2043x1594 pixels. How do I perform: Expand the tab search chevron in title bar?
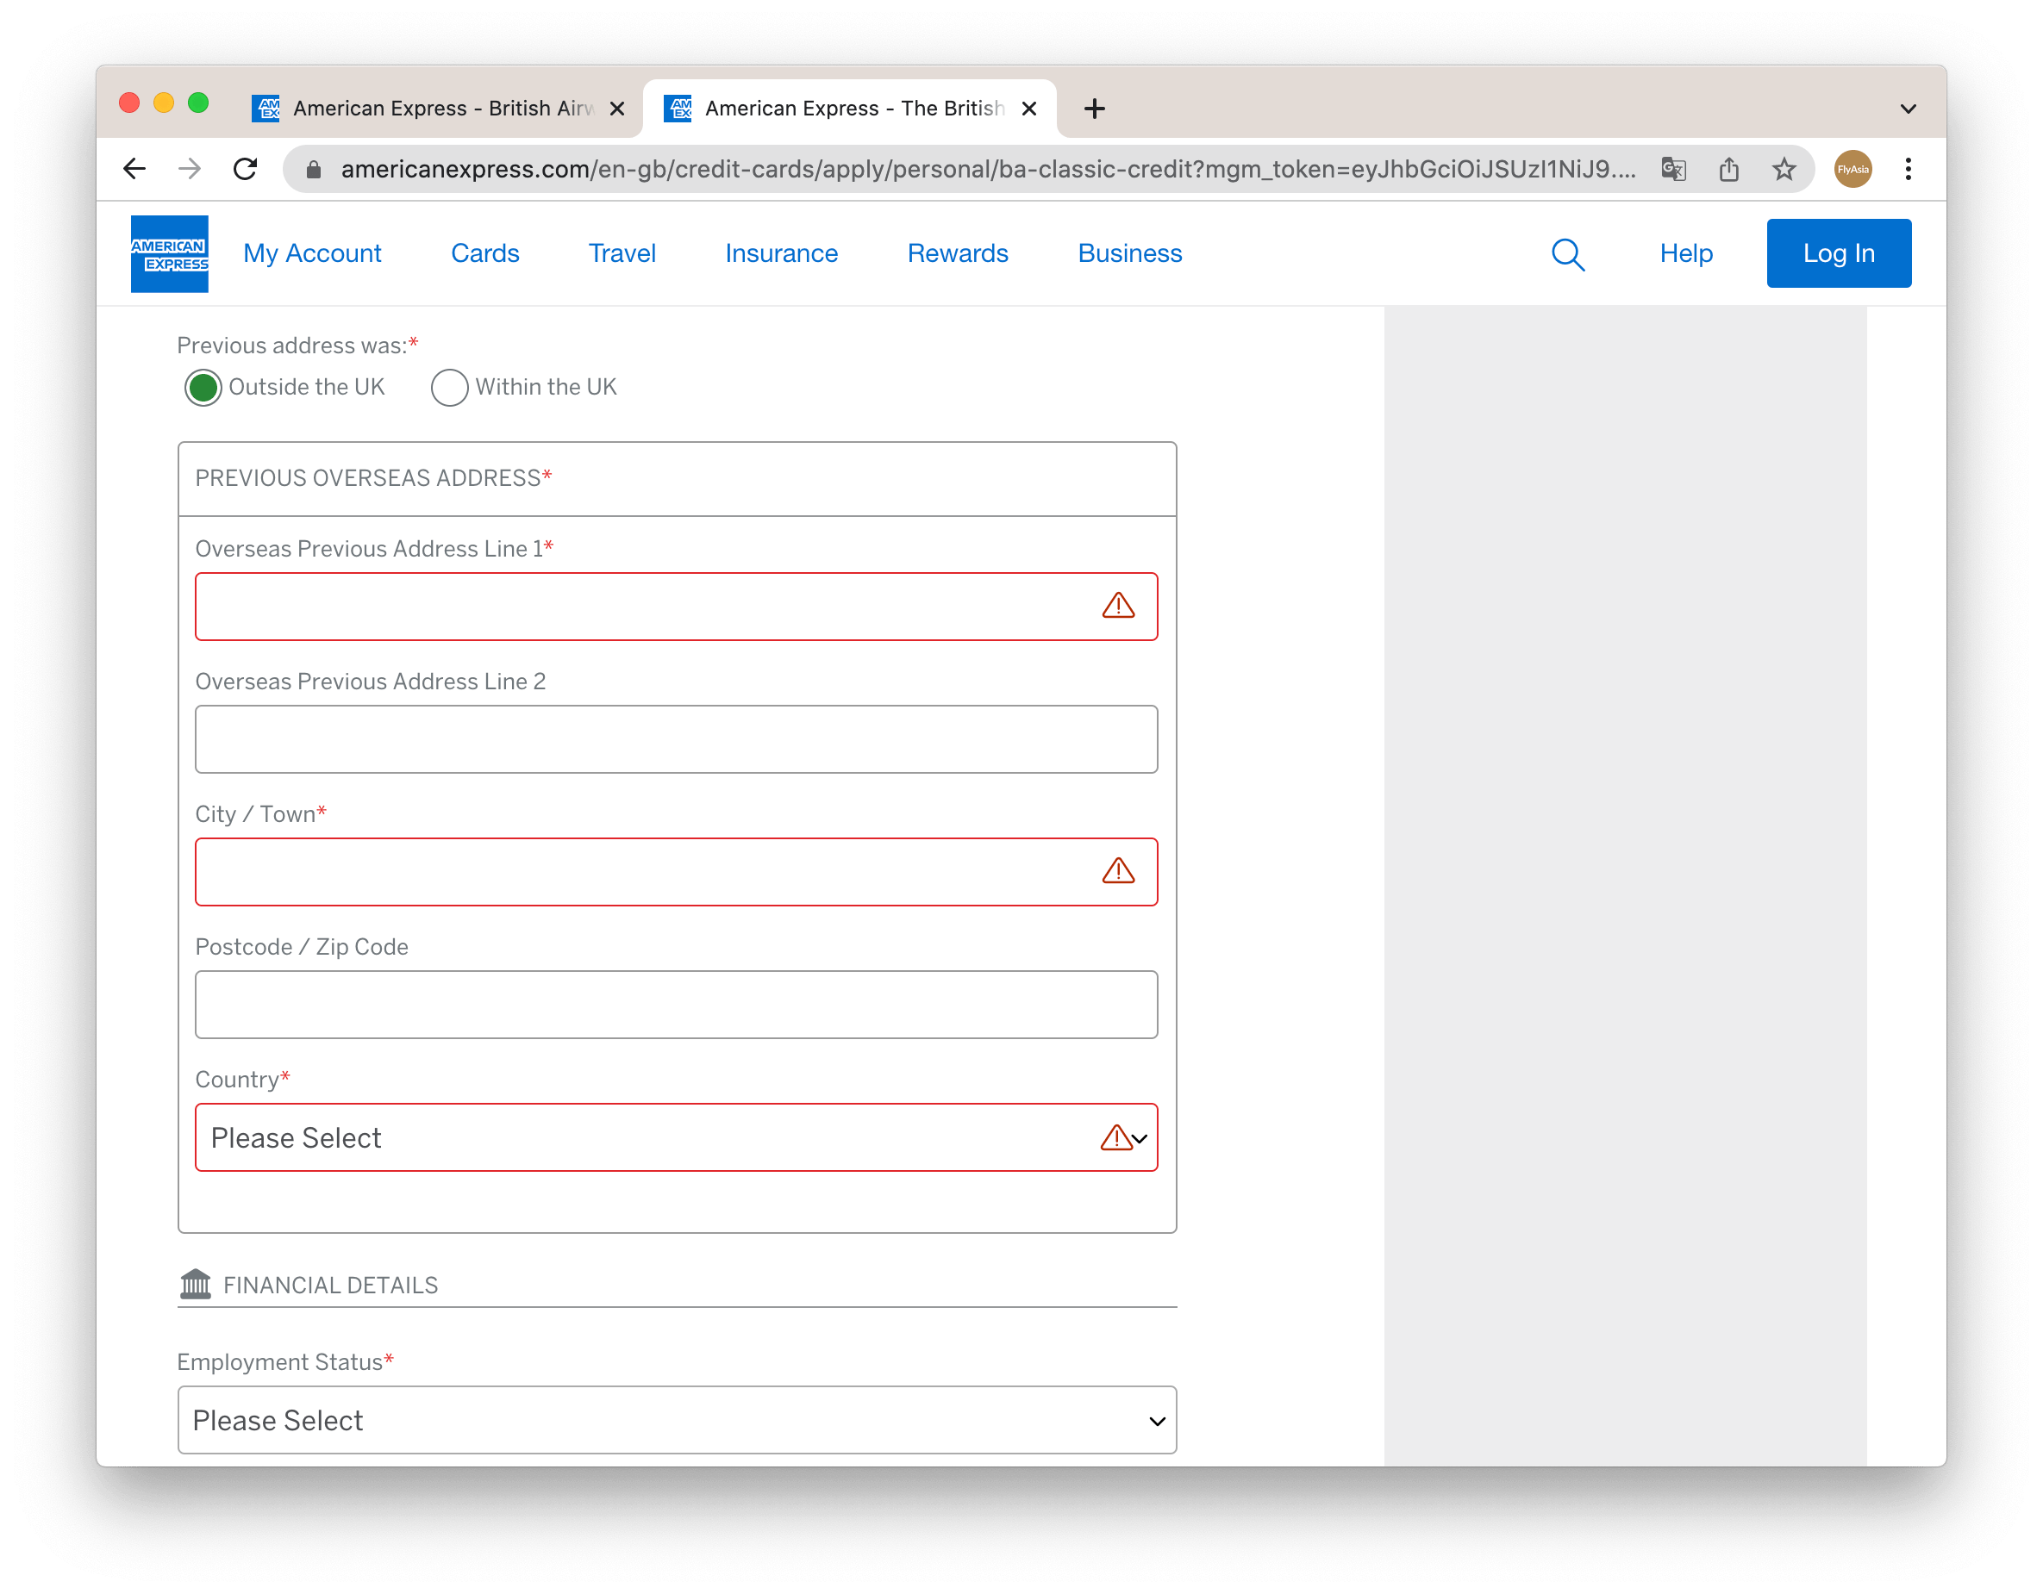click(1909, 109)
